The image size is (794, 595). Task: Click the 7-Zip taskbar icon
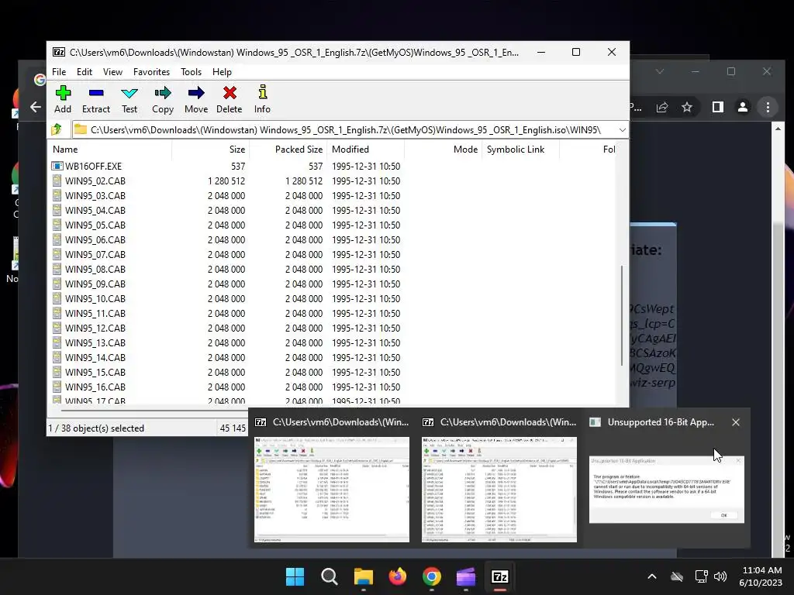coord(500,576)
